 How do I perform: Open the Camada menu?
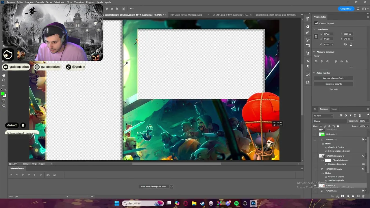click(40, 2)
